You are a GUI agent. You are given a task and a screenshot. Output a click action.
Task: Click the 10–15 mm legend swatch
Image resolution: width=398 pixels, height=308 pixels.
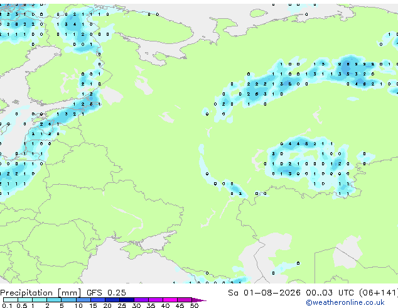83,300
